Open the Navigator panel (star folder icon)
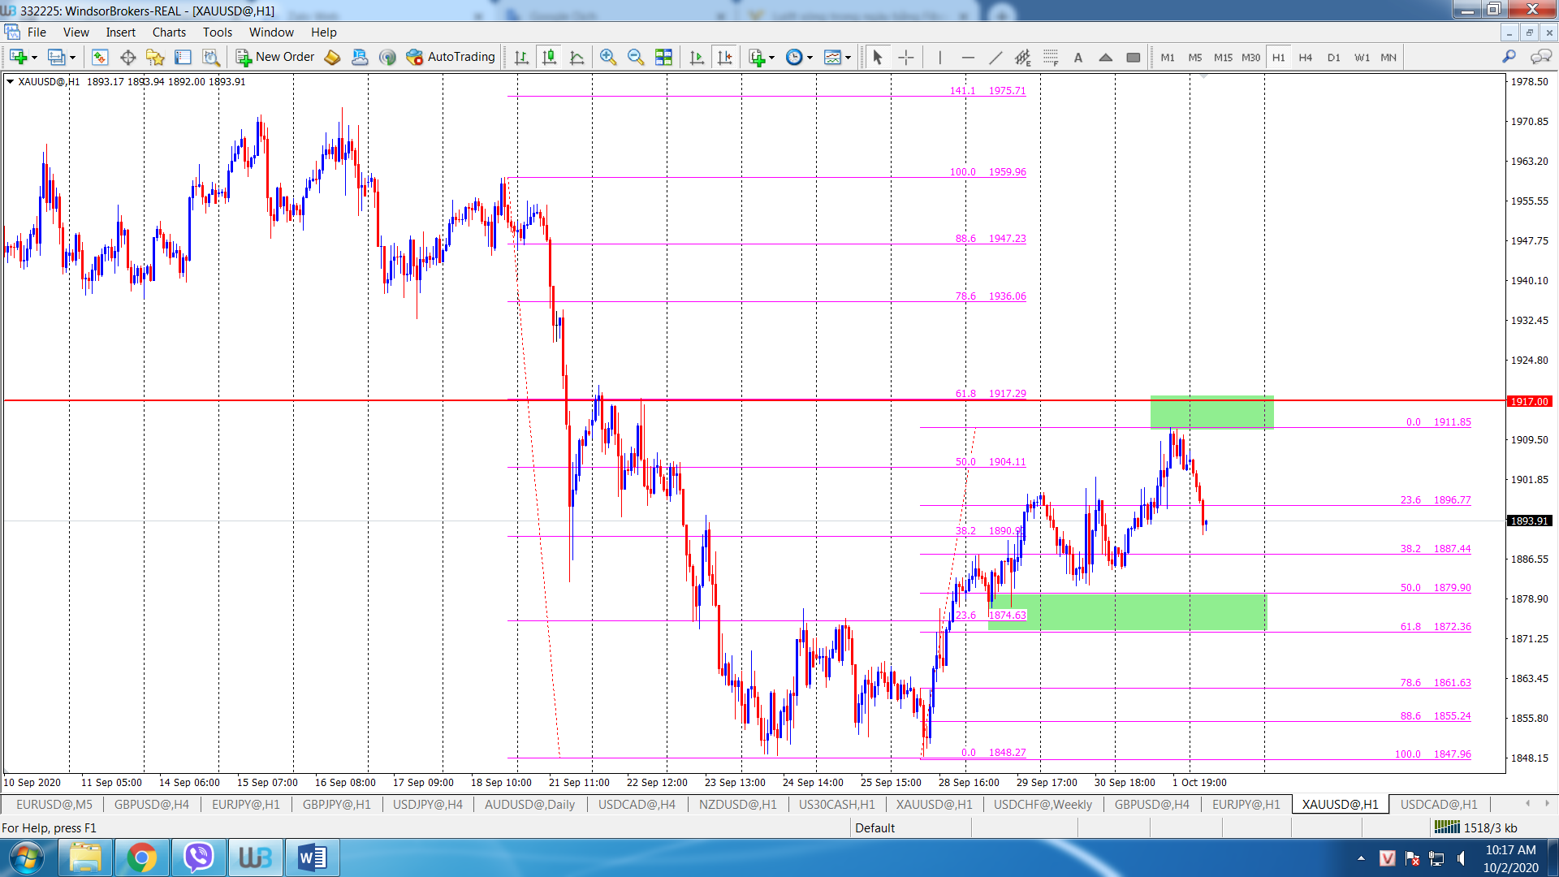This screenshot has height=877, width=1559. (155, 57)
